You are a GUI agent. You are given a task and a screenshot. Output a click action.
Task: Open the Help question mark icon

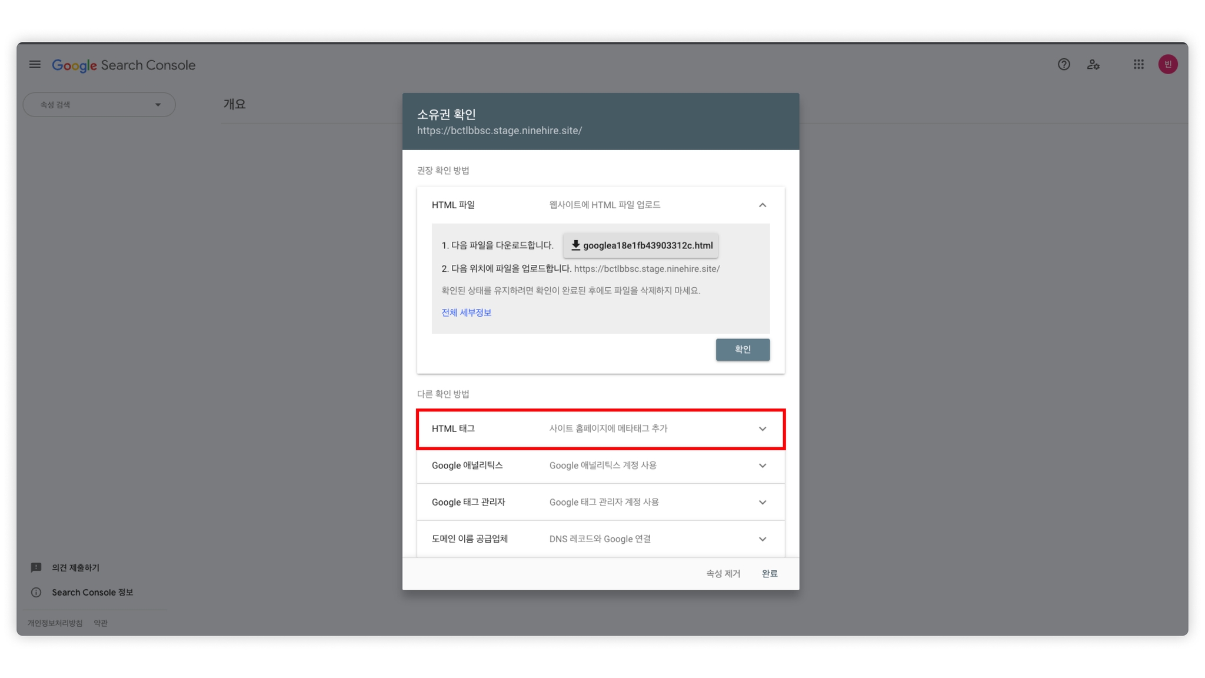click(x=1063, y=64)
